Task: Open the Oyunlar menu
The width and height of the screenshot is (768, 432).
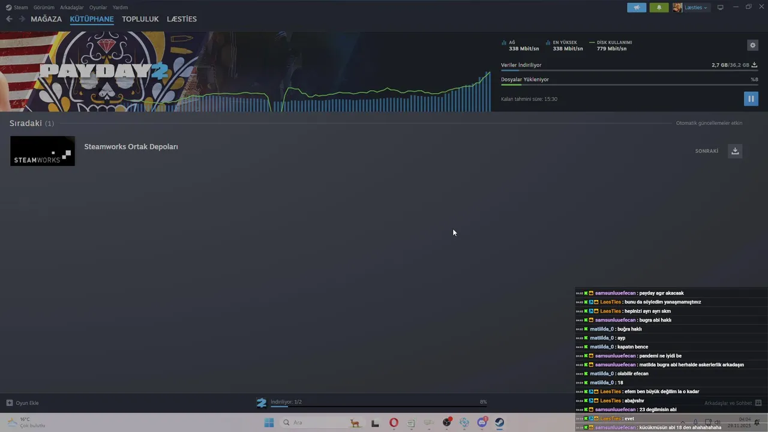Action: point(98,7)
